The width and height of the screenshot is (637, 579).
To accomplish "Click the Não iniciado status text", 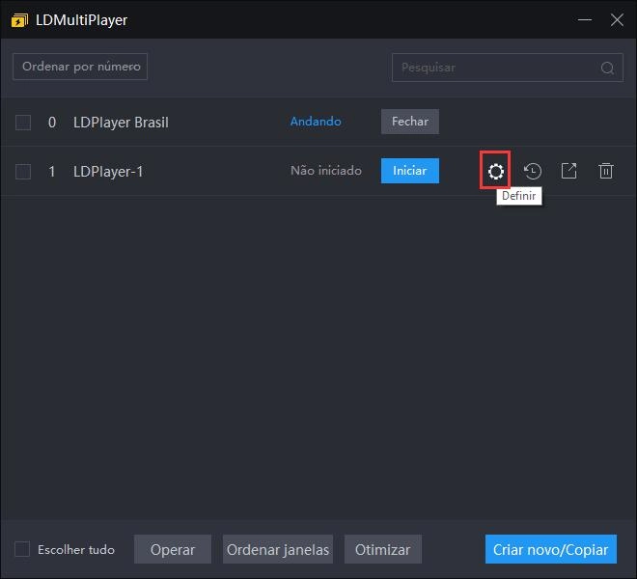I will click(326, 171).
